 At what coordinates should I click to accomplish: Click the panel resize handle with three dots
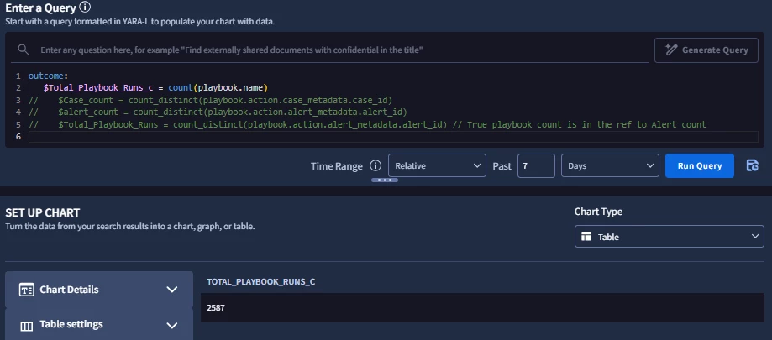coord(385,180)
